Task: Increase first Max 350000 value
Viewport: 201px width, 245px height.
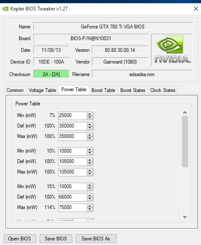Action: coord(90,135)
